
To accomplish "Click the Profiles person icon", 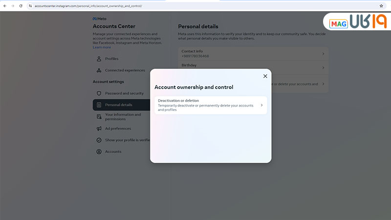I will (99, 59).
